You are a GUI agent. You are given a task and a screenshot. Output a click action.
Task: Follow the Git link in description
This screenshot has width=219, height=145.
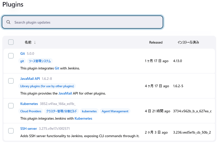[57, 68]
